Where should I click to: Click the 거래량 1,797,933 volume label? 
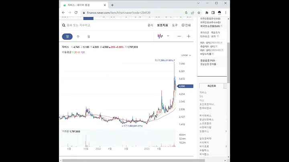(x=71, y=132)
